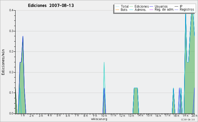Click the '4 h' x-axis label
Image resolution: width=198 pixels, height=122 pixels.
49,115
